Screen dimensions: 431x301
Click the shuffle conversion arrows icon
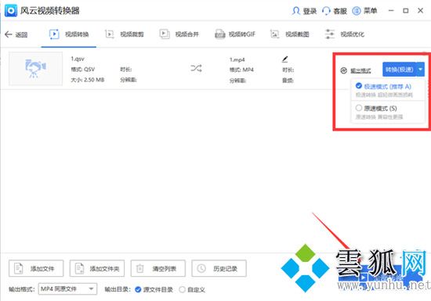pyautogui.click(x=196, y=68)
